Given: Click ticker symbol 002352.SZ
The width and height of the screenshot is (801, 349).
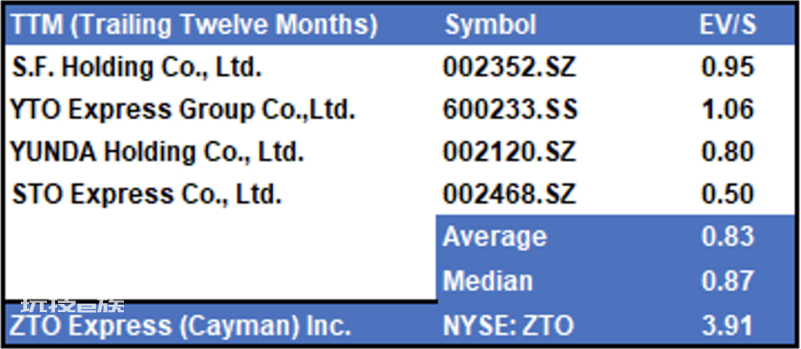Looking at the screenshot, I should pyautogui.click(x=509, y=68).
